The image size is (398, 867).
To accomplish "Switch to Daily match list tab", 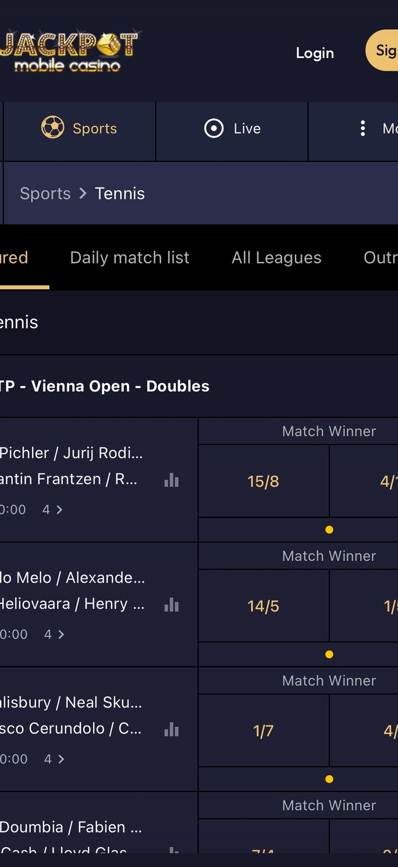I will tap(130, 258).
